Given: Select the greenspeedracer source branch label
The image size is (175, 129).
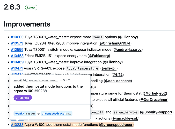Looking at the screenshot, I should pos(56,113).
